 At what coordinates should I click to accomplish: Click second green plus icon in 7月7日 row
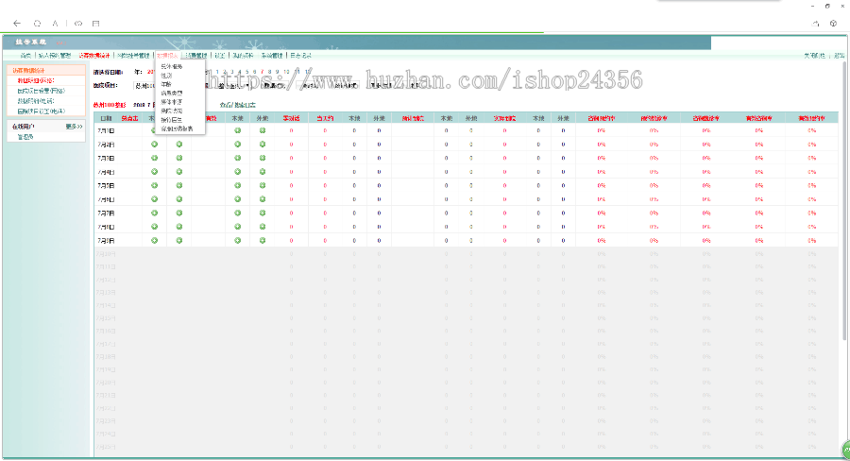(178, 213)
